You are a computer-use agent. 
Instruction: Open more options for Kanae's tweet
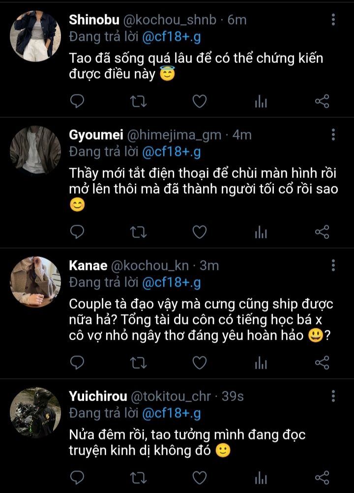(x=333, y=265)
